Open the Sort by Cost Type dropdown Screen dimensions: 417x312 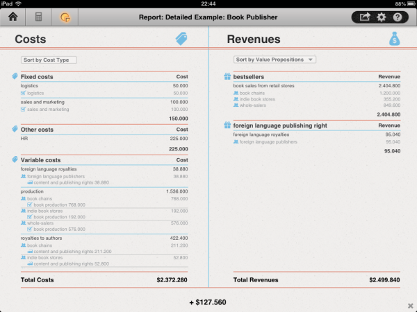tap(49, 60)
